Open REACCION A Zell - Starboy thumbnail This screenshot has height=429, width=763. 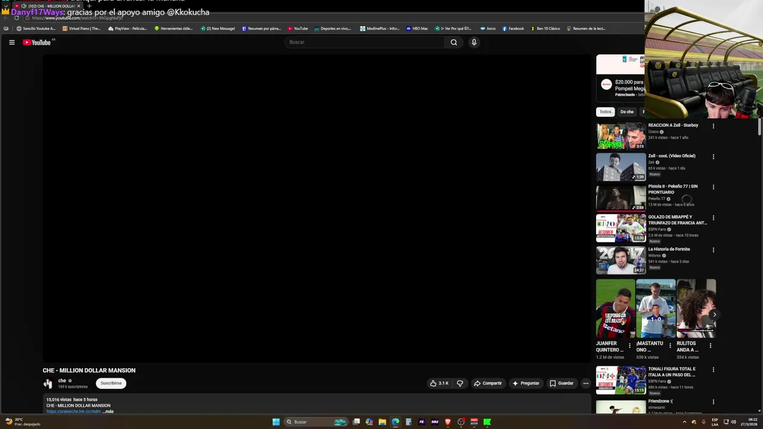click(x=621, y=136)
